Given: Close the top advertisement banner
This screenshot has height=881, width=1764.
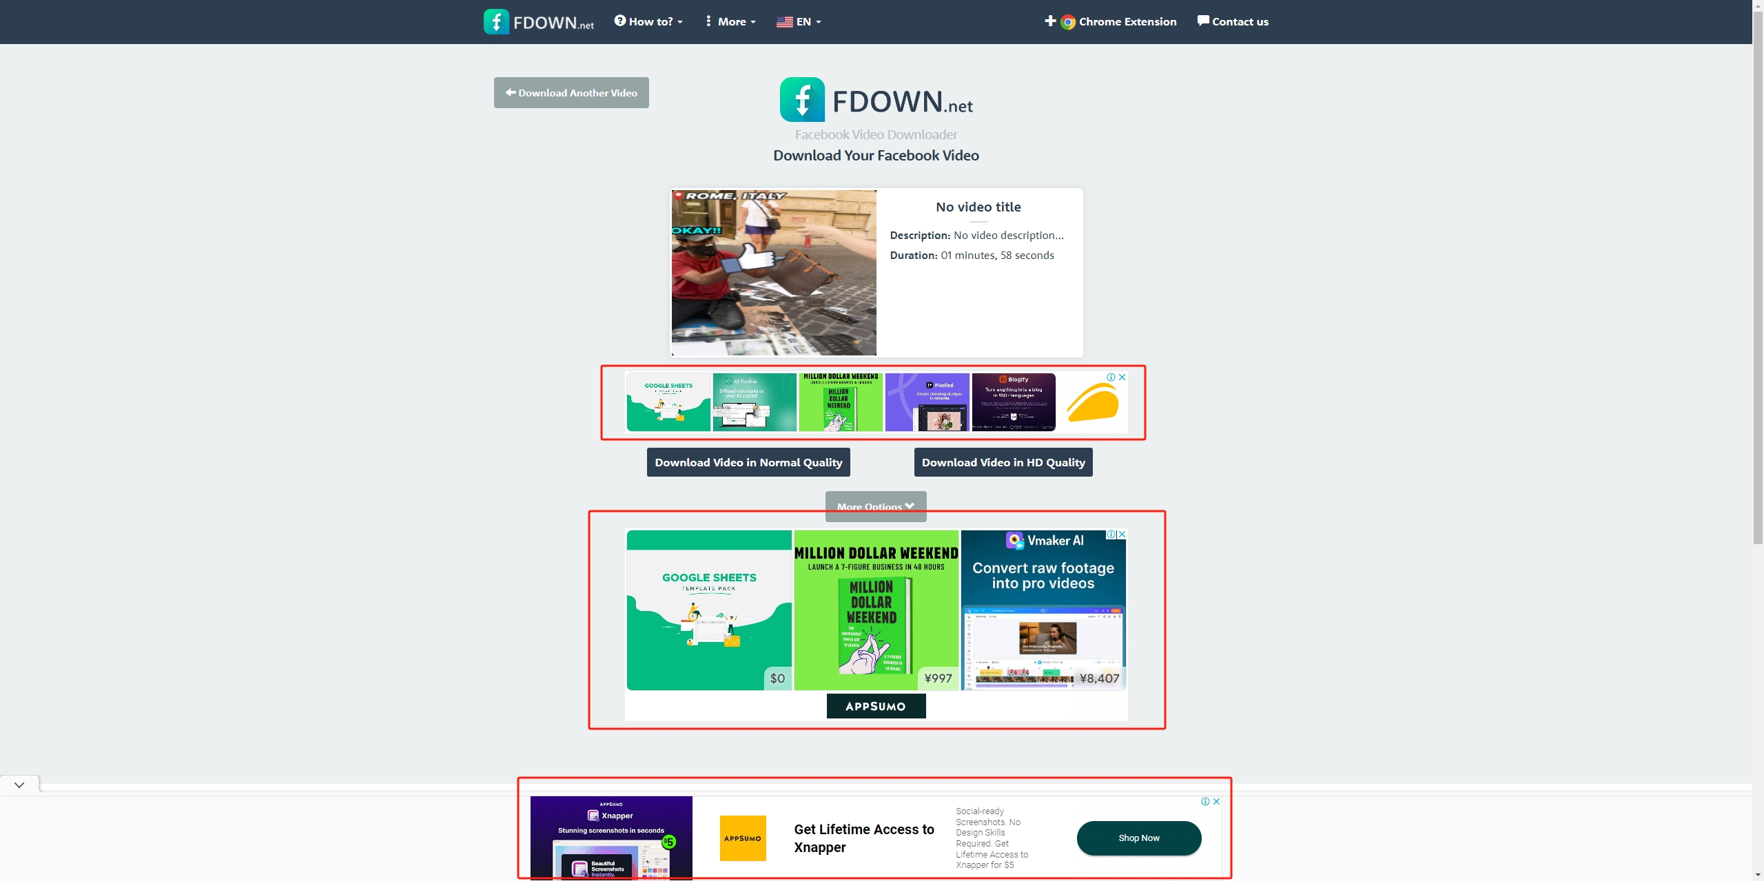Looking at the screenshot, I should [x=1122, y=377].
